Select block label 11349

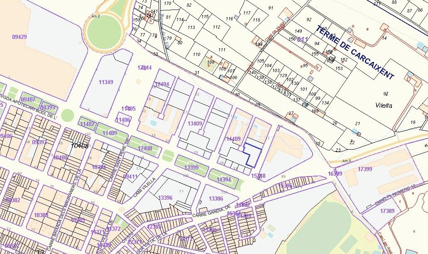(106, 82)
